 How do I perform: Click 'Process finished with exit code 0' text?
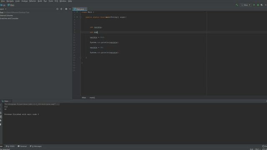coord(21,114)
